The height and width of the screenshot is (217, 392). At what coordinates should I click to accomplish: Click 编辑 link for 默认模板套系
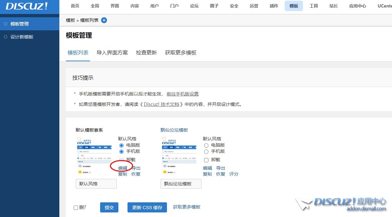point(123,168)
